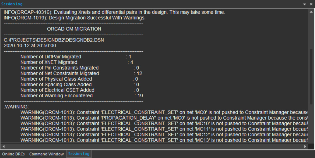Switch to the Online DRCs tab
The height and width of the screenshot is (158, 315).
pyautogui.click(x=13, y=154)
